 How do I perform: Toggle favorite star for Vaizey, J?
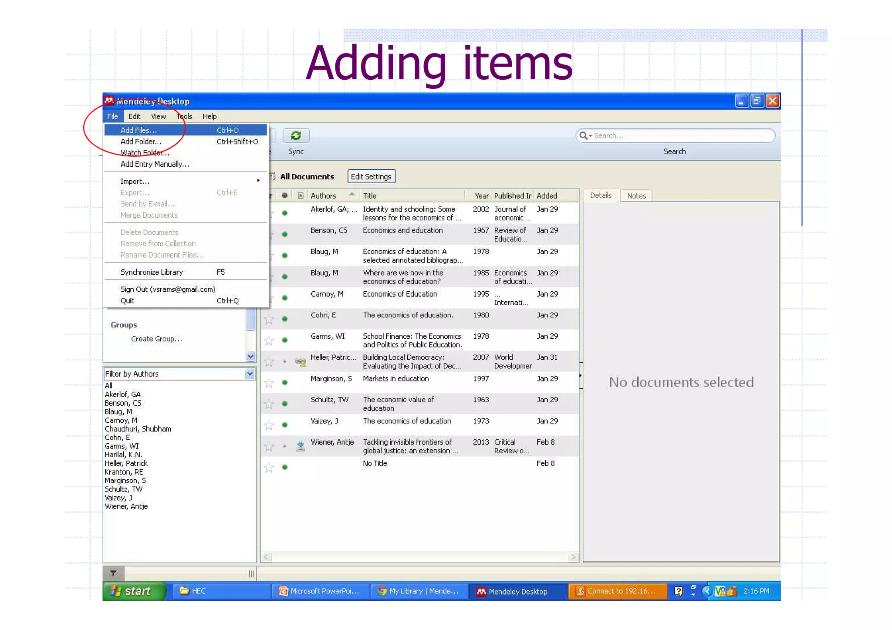click(269, 425)
